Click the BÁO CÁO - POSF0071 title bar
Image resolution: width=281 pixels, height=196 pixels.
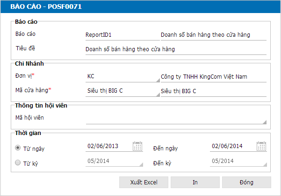point(140,7)
